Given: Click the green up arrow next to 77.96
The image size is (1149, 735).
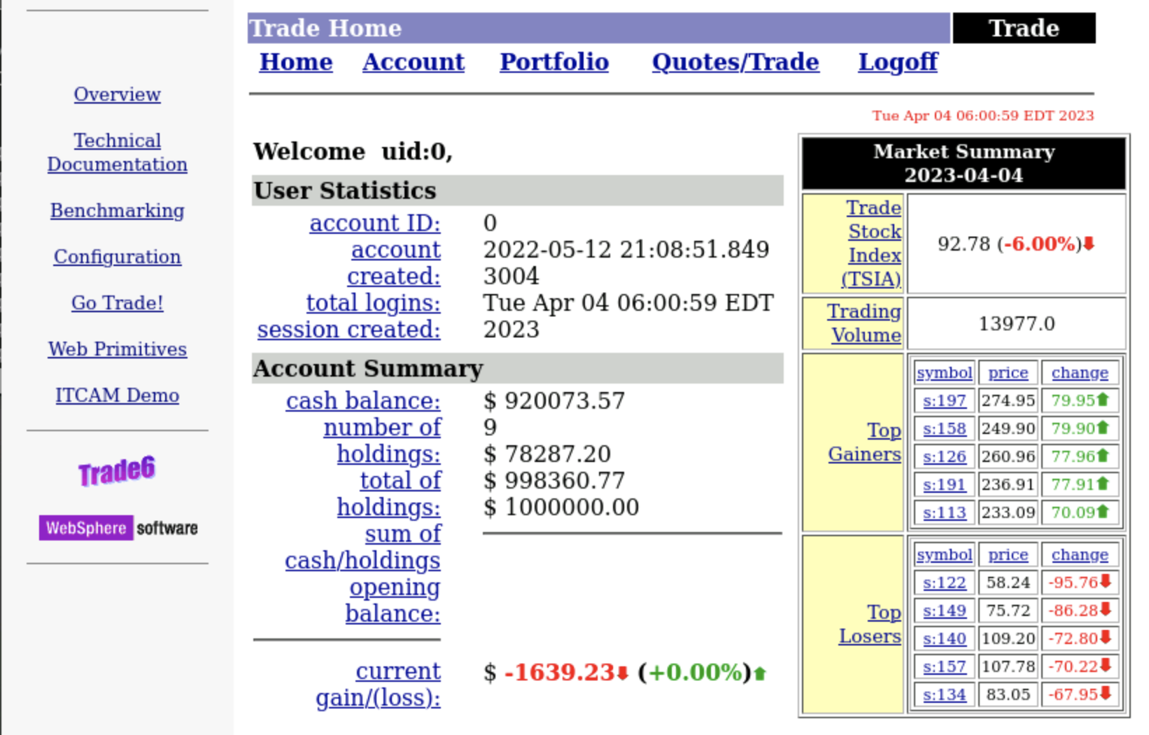Looking at the screenshot, I should (1103, 456).
